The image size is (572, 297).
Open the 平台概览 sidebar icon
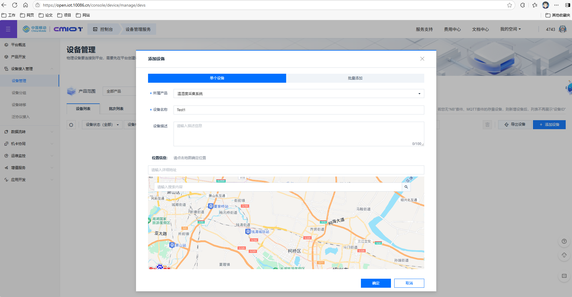(6, 45)
